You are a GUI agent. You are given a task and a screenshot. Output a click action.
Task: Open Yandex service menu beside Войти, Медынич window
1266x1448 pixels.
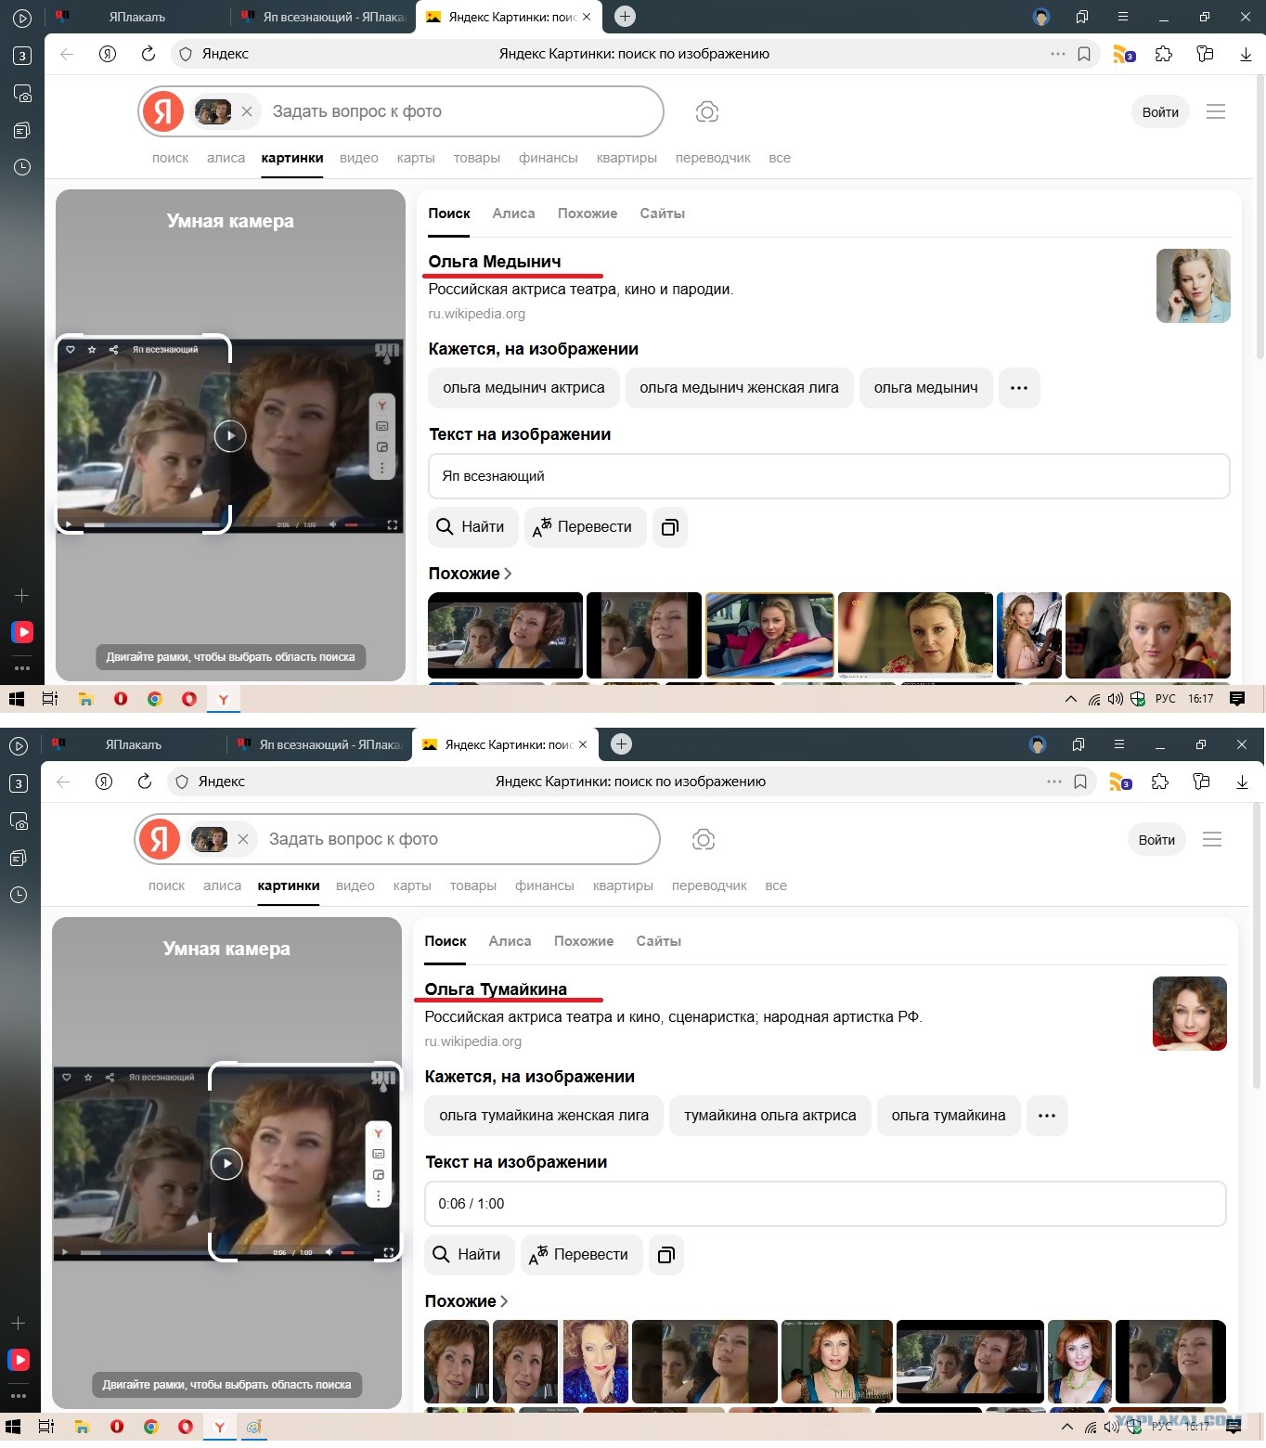pos(1216,112)
